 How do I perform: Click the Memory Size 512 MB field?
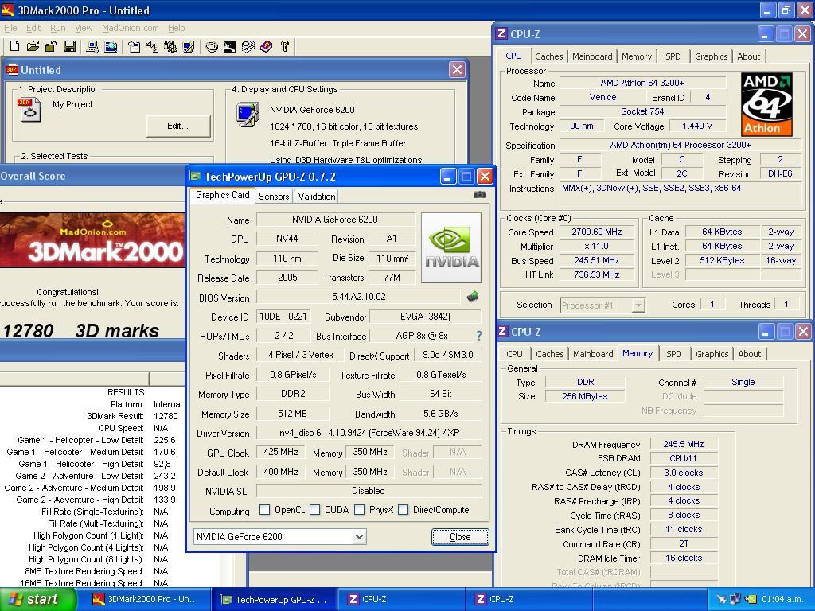click(292, 414)
